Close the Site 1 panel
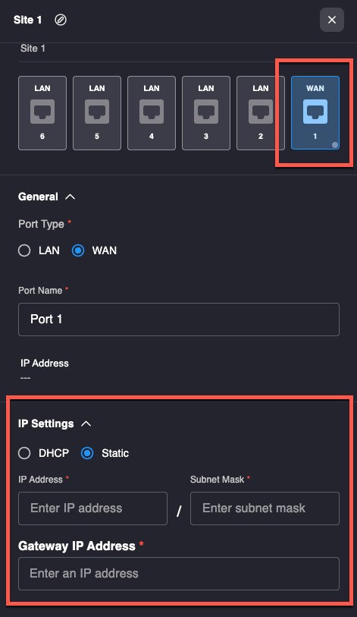The image size is (357, 617). (x=332, y=20)
